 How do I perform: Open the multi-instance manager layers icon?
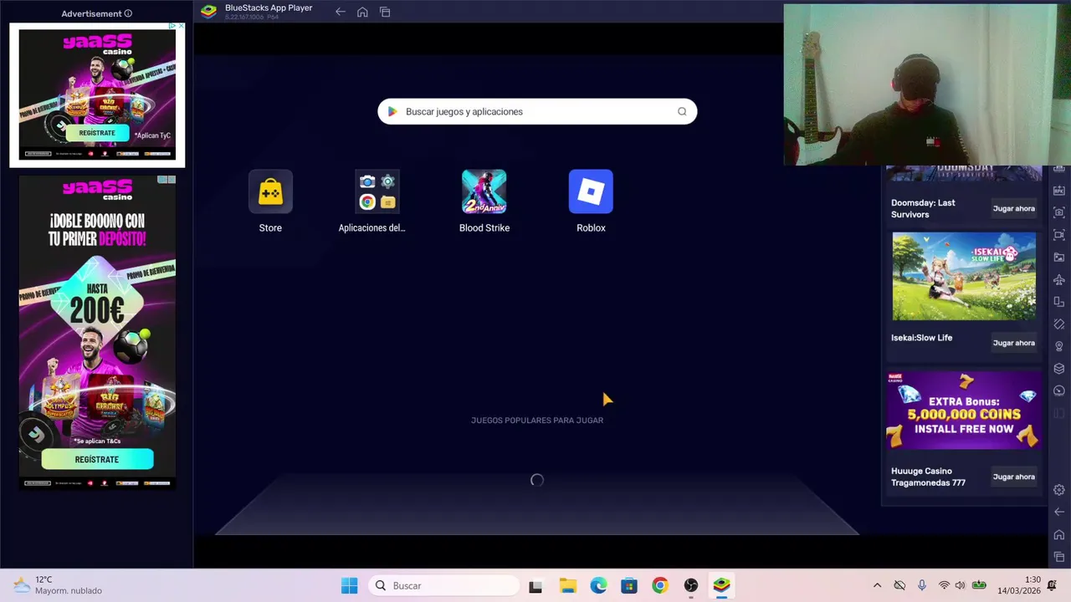pos(1059,369)
